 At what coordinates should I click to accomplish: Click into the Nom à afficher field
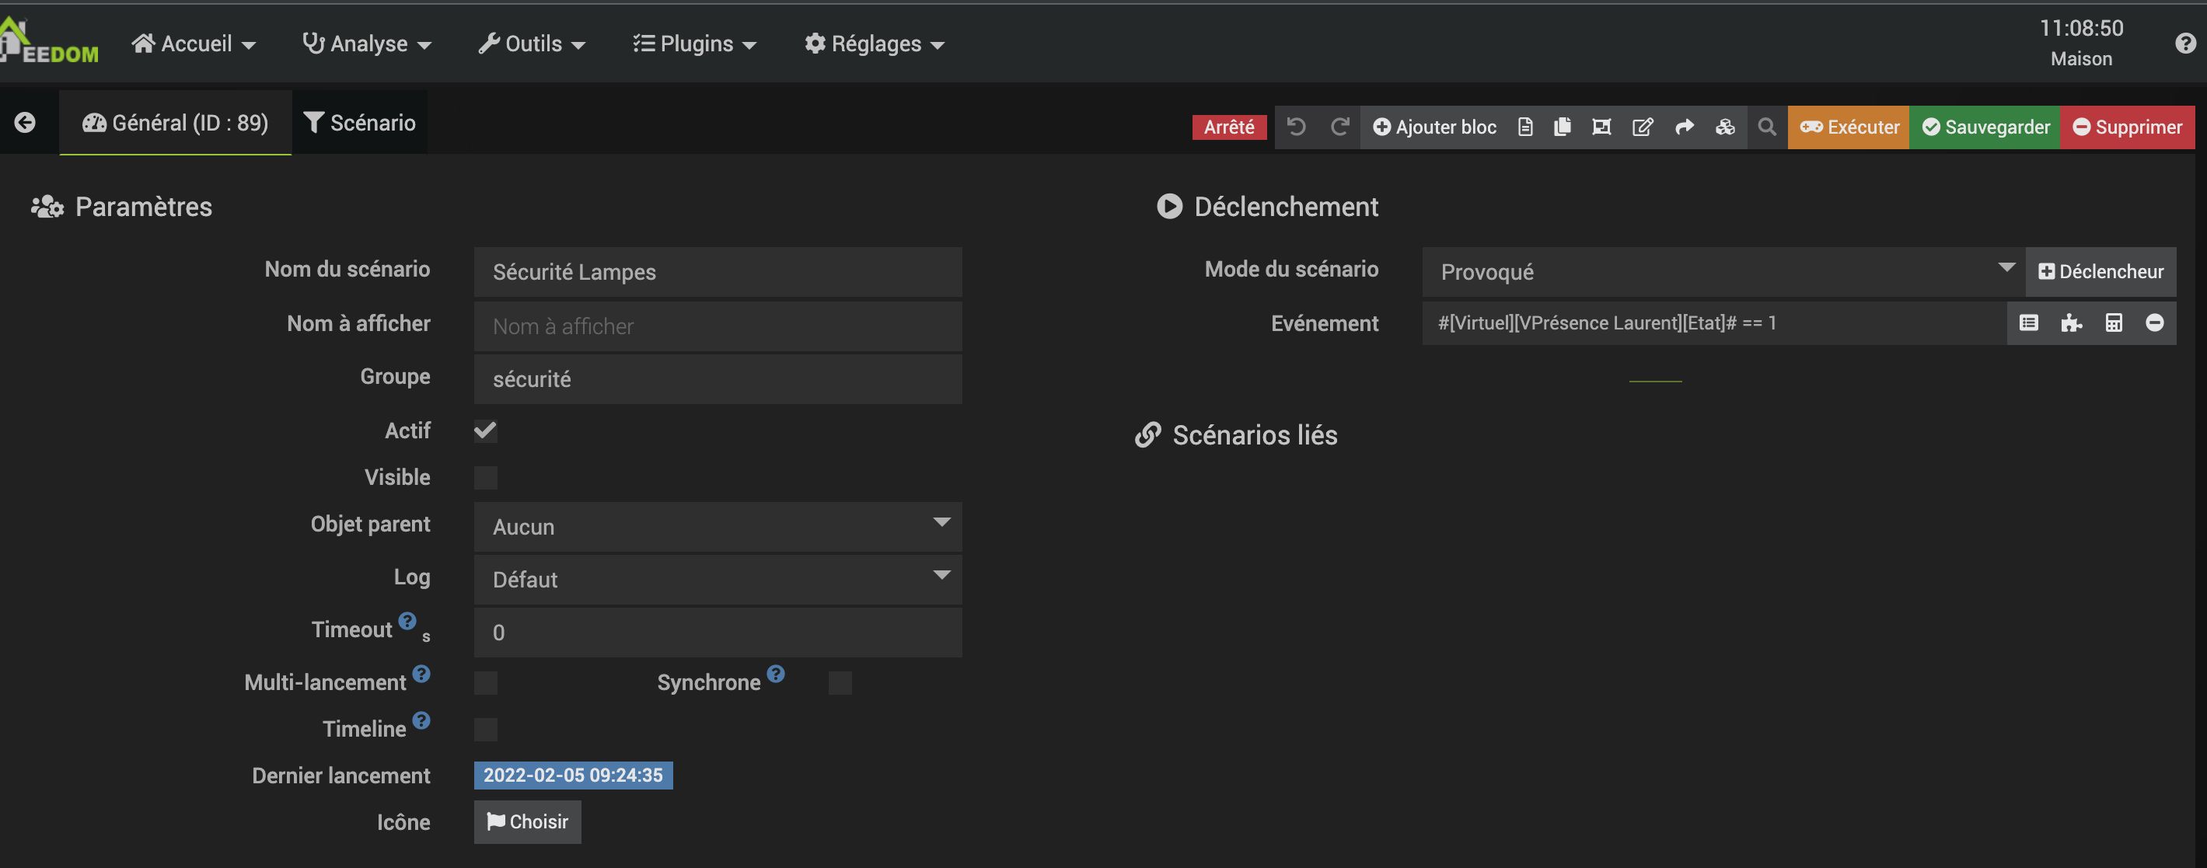pos(717,326)
